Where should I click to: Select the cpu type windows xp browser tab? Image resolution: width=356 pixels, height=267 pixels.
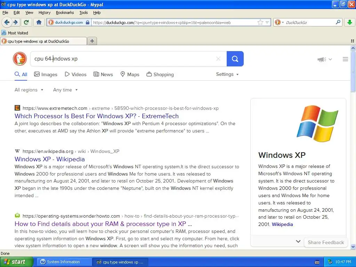click(x=43, y=41)
